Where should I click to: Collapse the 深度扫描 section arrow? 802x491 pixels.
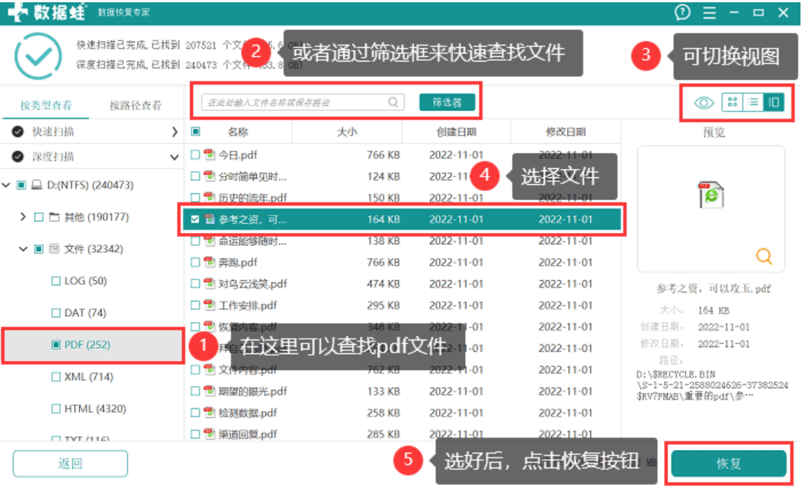click(x=174, y=157)
